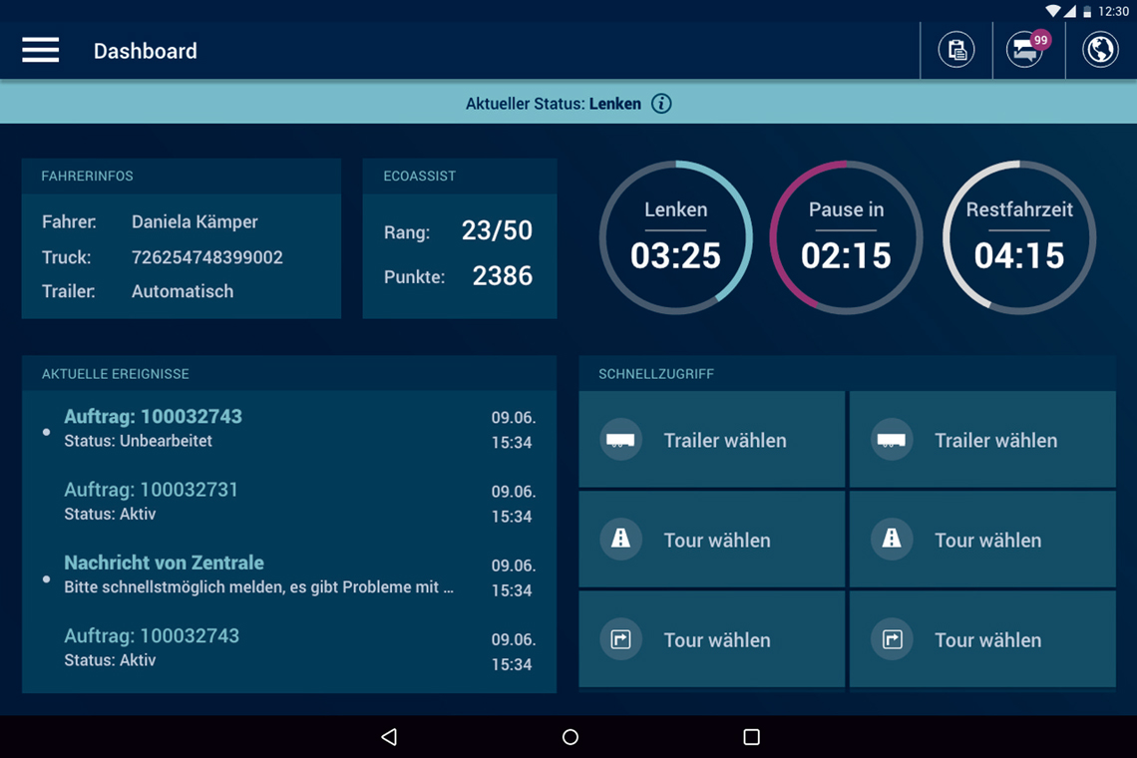
Task: Tap the Restfahrzeit 04:15 gauge
Action: pos(1018,237)
